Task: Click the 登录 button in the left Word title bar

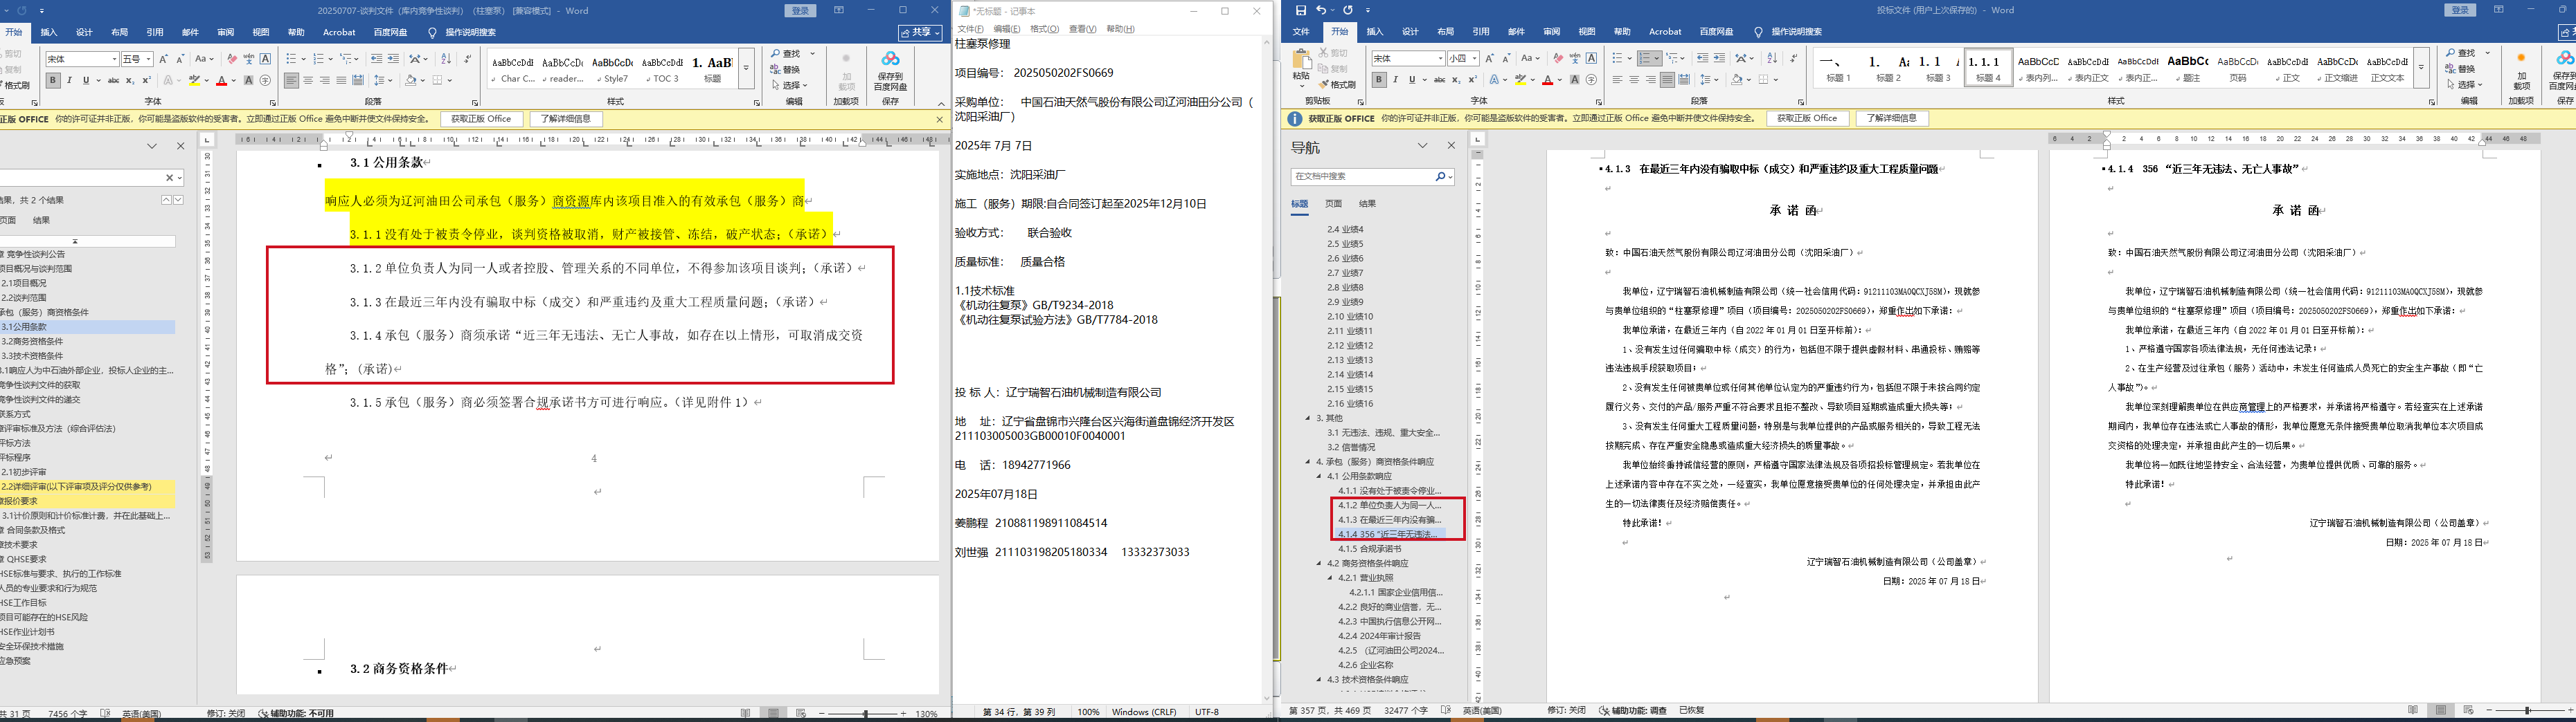Action: pyautogui.click(x=801, y=10)
